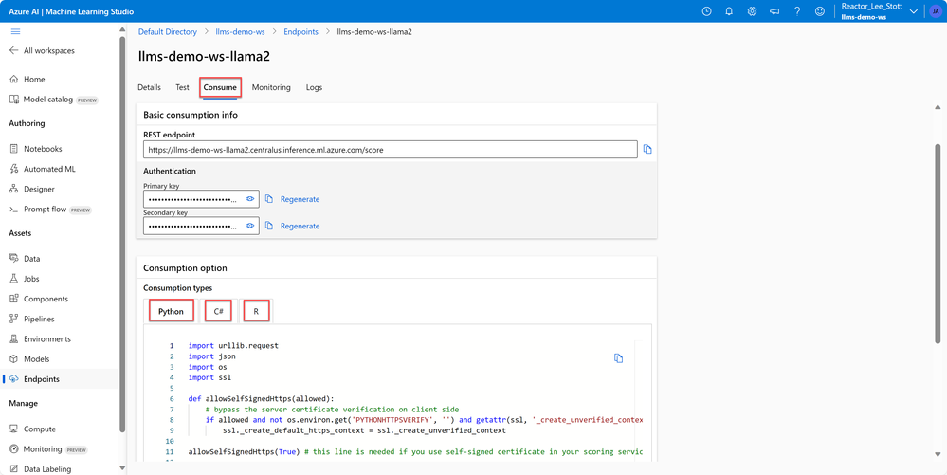Open settings gear in header
The image size is (947, 475).
[x=752, y=11]
